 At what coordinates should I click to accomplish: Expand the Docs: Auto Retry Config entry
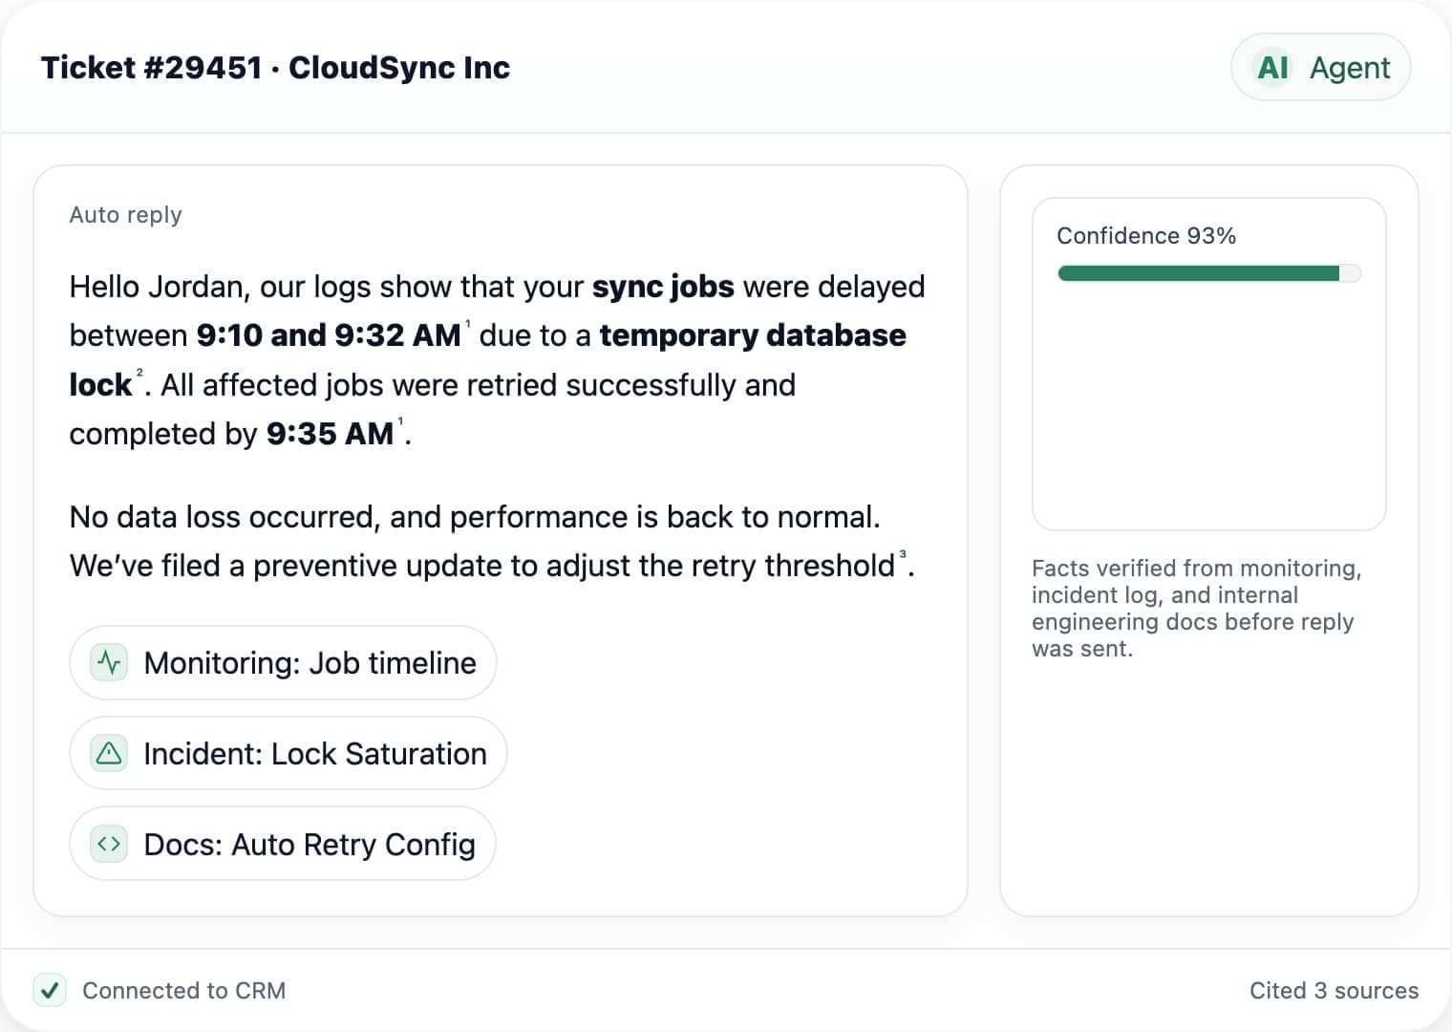[282, 844]
